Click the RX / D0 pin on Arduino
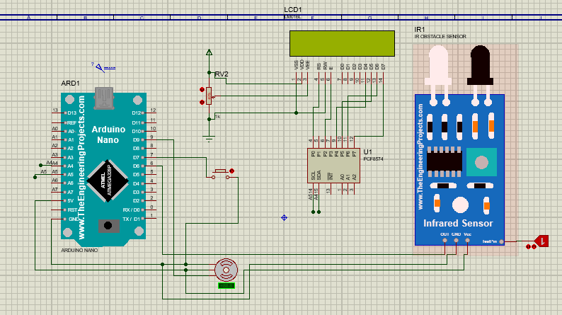Image resolution: width=562 pixels, height=315 pixels. pyautogui.click(x=149, y=210)
